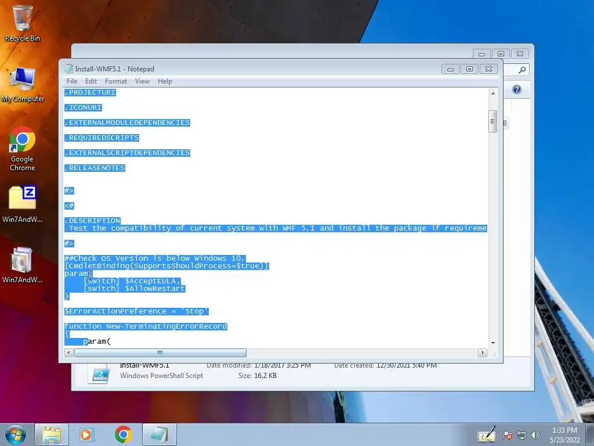
Task: Maximize the Explorer window behind Notepad
Action: click(x=501, y=54)
